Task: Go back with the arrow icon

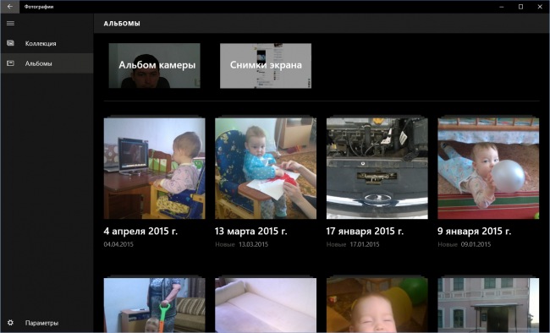Action: tap(10, 7)
